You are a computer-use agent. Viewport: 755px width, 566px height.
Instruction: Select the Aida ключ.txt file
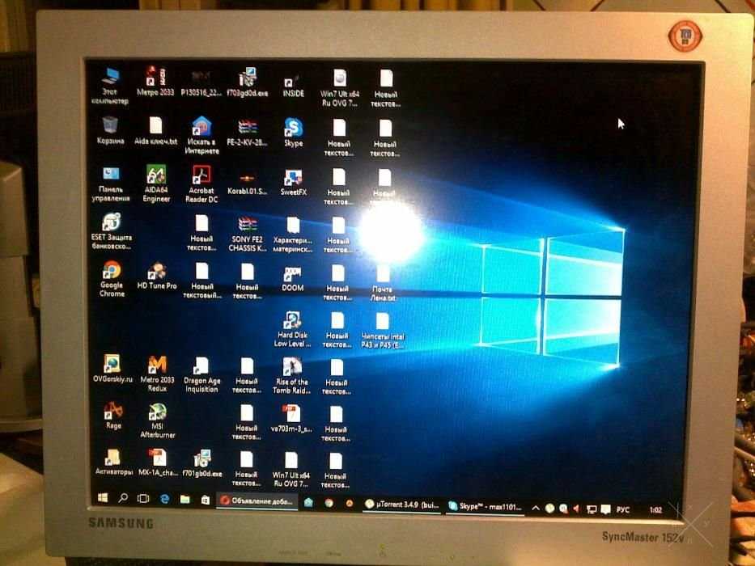click(x=155, y=131)
